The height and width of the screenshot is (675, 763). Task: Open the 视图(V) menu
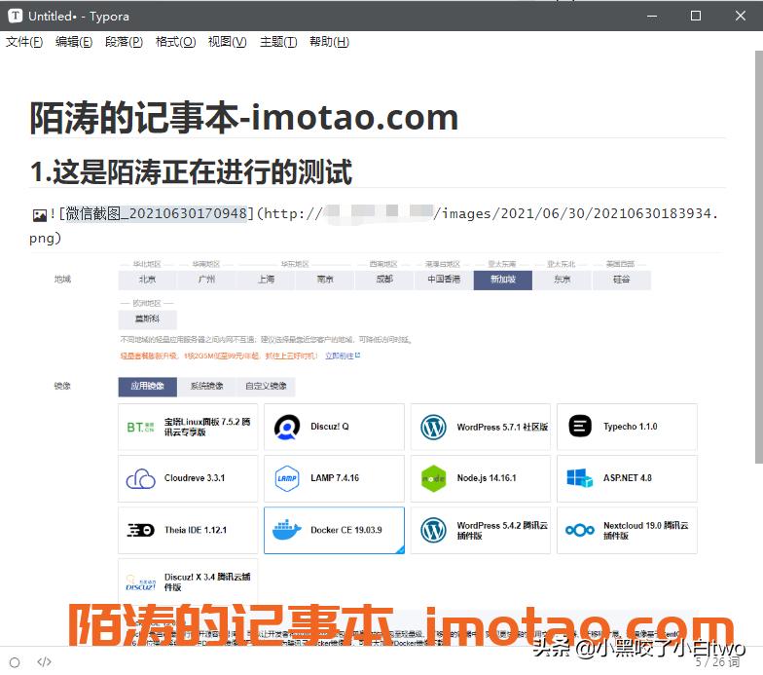click(227, 42)
